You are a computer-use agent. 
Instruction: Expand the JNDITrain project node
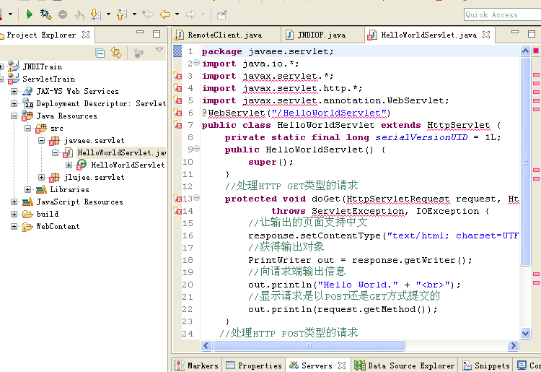tap(2, 66)
